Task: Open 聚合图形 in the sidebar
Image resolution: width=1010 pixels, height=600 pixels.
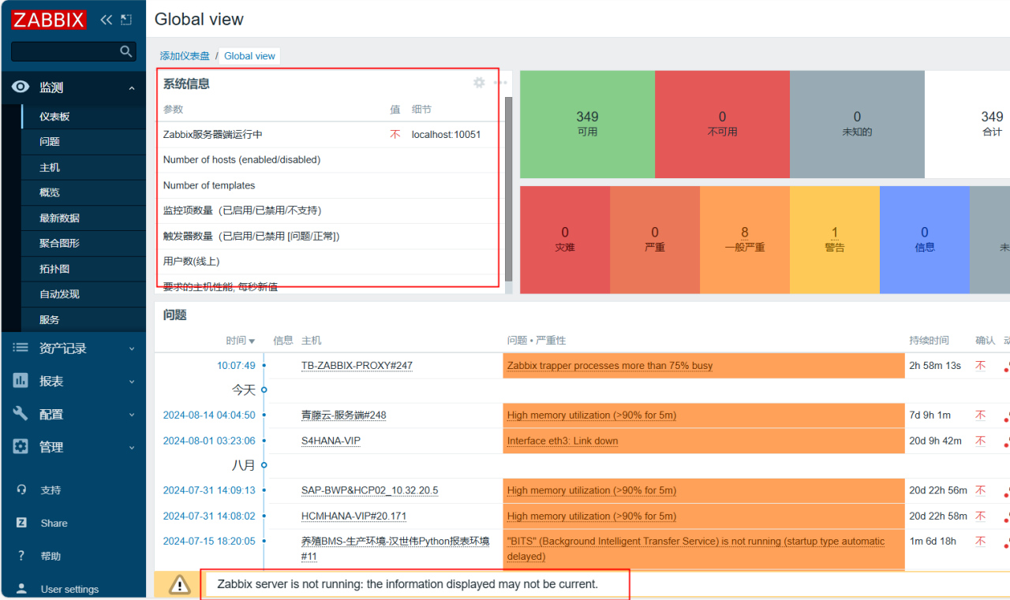Action: click(x=59, y=243)
